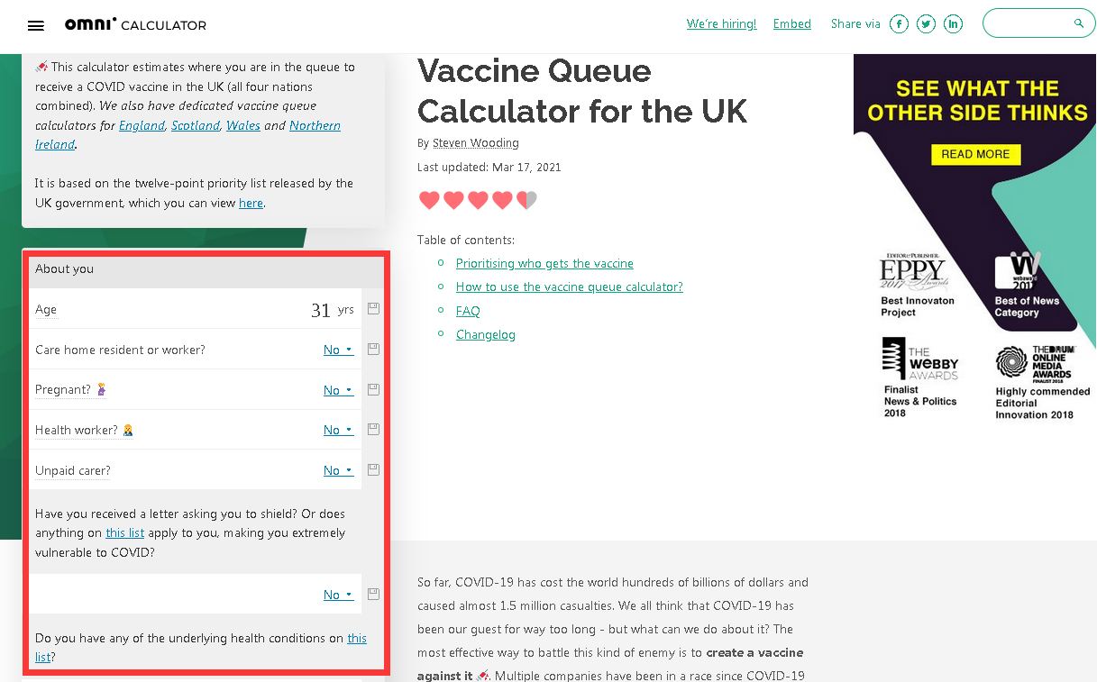Go to Changelog in table of contents

(x=486, y=334)
